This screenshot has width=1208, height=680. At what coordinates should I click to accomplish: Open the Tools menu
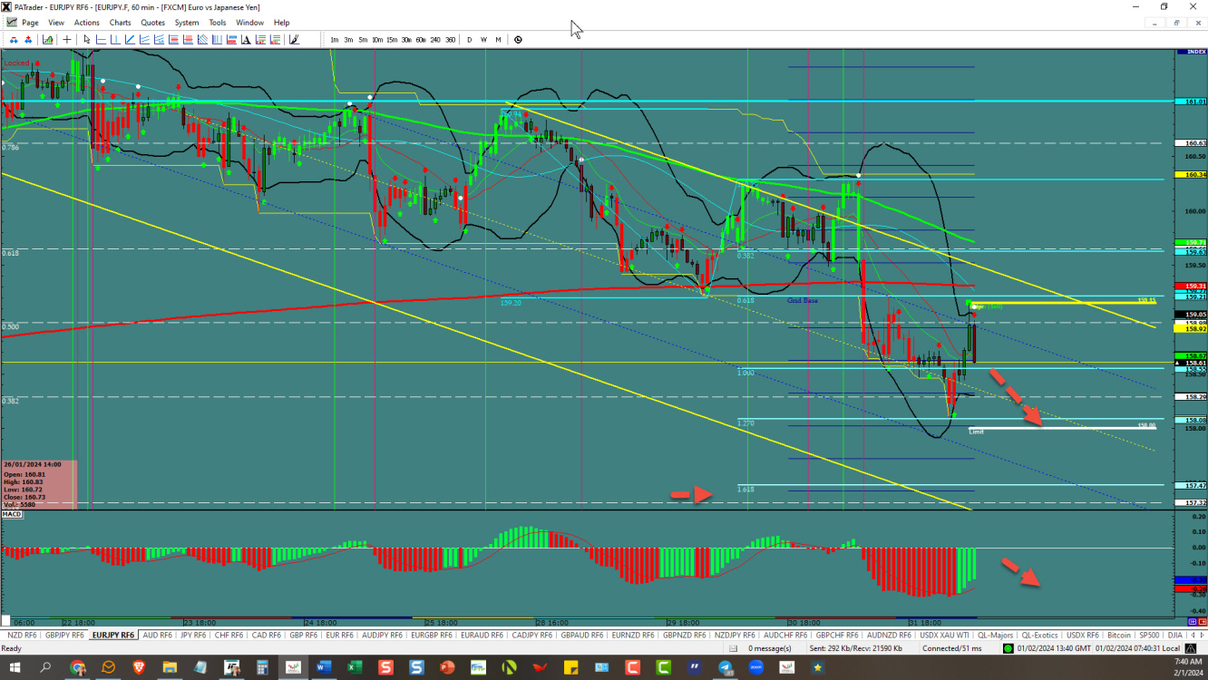[x=218, y=23]
